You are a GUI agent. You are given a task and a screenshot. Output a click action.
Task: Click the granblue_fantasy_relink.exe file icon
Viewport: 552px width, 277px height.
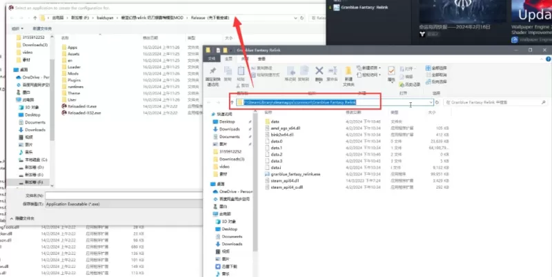click(268, 174)
